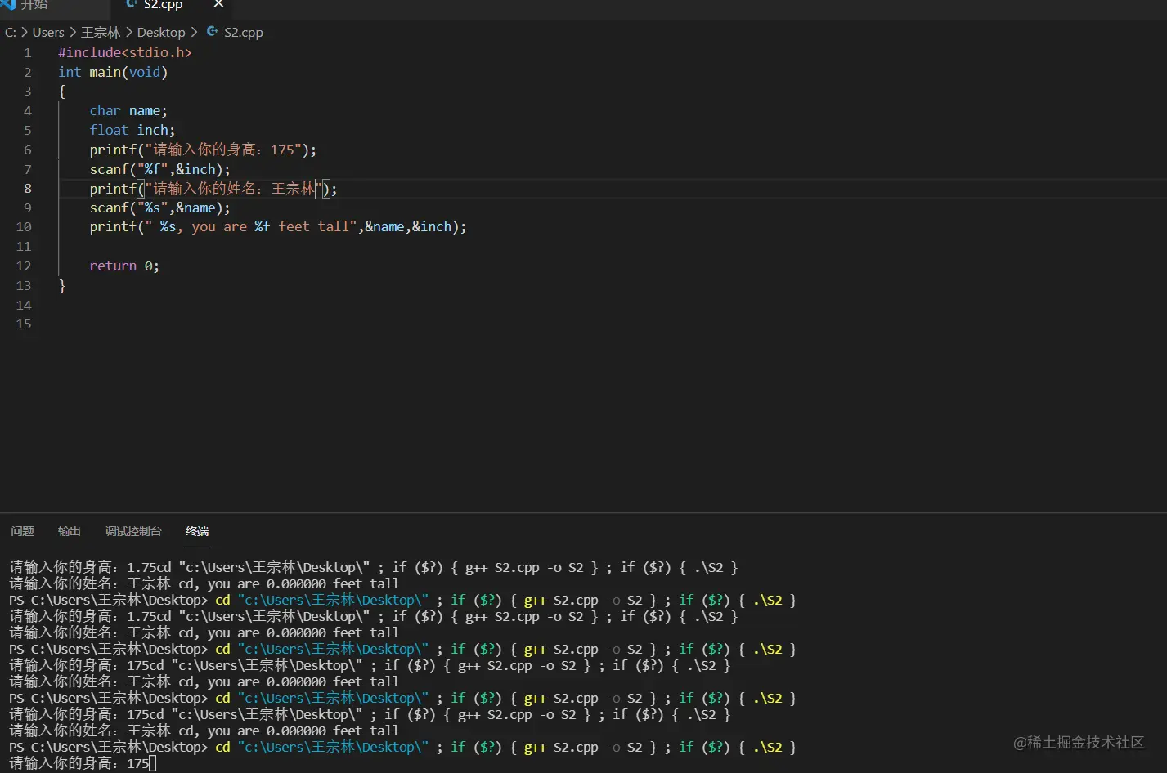
Task: Click the C++ file icon in breadcrumb
Action: pos(213,32)
